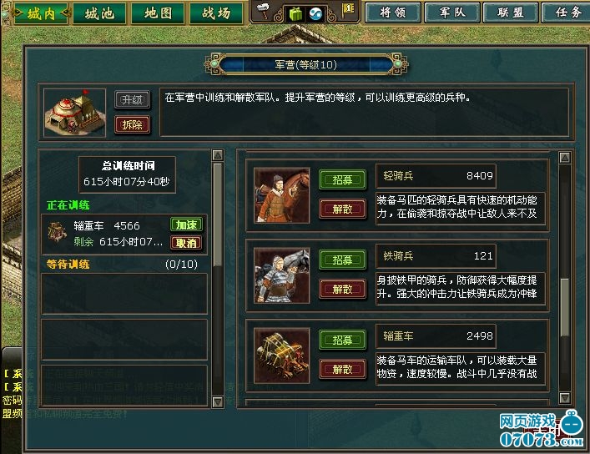Click the yellow flag icon in top bar
The image size is (590, 454).
point(348,9)
